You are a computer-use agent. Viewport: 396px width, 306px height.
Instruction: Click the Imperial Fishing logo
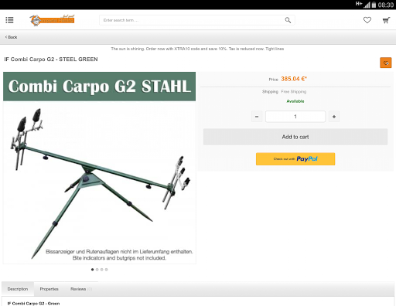(x=52, y=20)
